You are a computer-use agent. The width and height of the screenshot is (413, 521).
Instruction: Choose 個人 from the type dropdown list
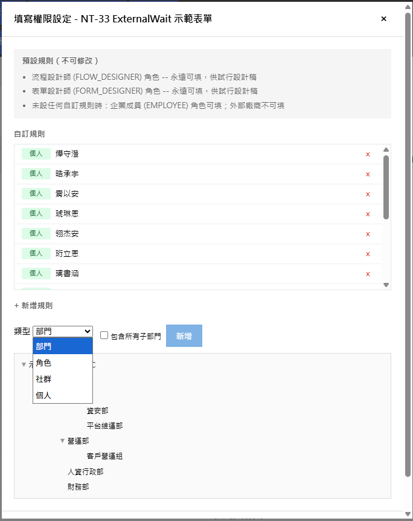[63, 395]
